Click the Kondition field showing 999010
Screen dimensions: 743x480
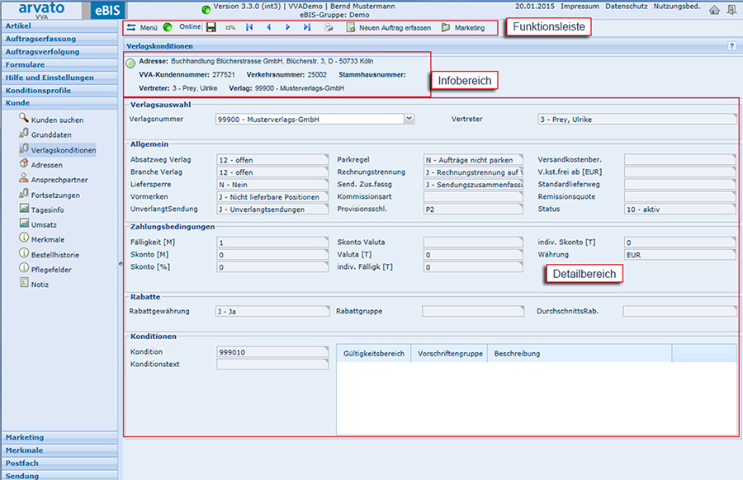(x=272, y=352)
